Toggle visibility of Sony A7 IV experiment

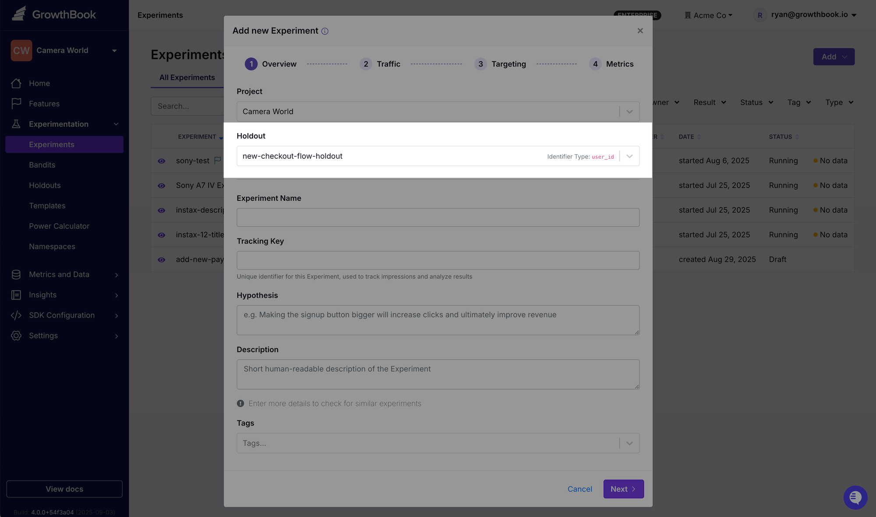[161, 185]
